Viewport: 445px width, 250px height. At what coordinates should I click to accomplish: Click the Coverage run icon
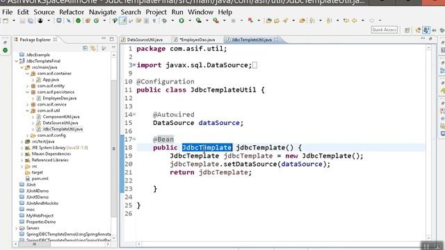point(199,21)
